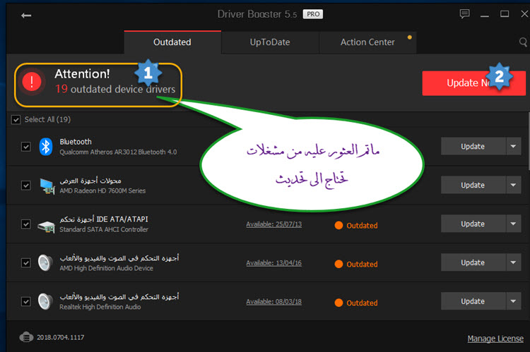Click the Outdated label for AMD Audio row
The width and height of the screenshot is (530, 352).
pyautogui.click(x=362, y=264)
